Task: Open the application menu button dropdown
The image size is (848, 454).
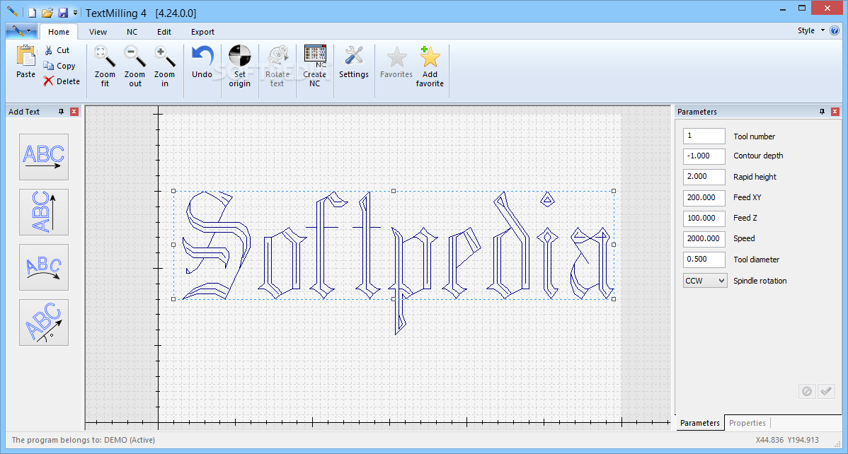Action: coord(22,31)
